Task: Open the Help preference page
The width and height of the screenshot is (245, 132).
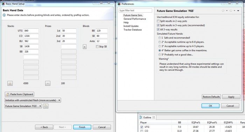Action: 126,22
